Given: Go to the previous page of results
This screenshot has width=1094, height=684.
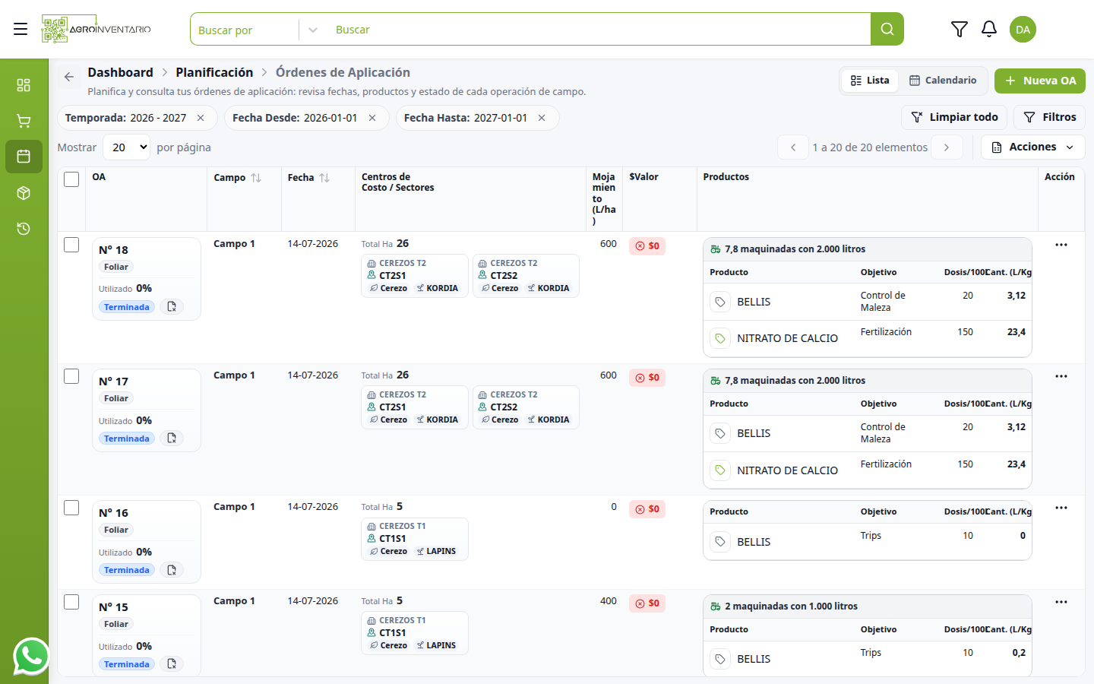Looking at the screenshot, I should [x=793, y=147].
